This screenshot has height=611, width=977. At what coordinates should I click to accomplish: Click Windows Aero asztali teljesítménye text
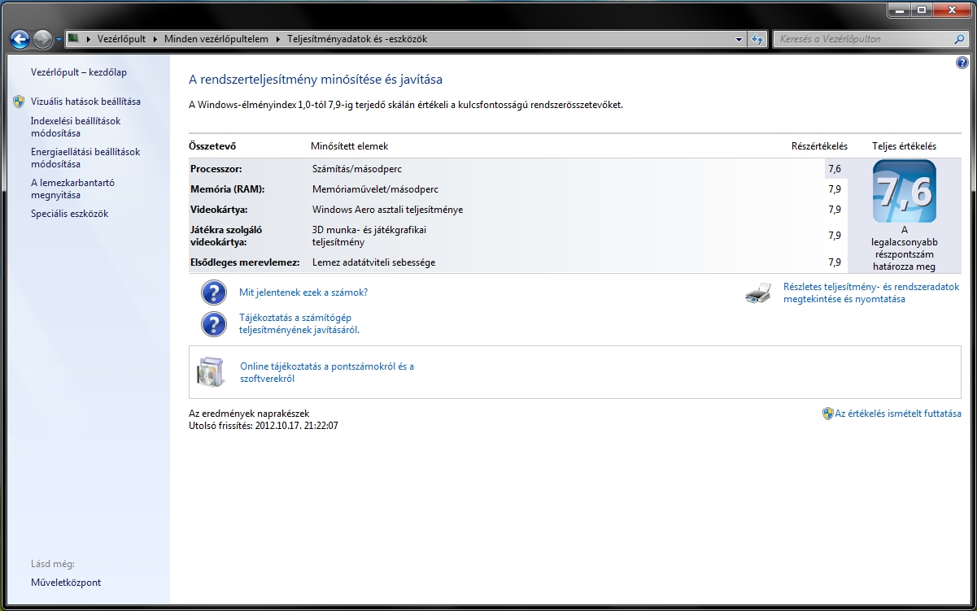(x=388, y=210)
